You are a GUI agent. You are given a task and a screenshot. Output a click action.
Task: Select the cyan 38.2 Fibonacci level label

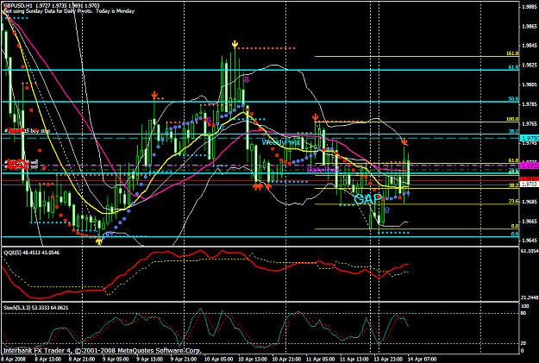514,131
